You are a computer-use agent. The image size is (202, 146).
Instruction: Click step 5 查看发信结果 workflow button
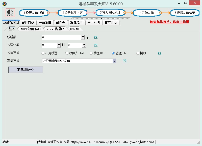coord(185,13)
